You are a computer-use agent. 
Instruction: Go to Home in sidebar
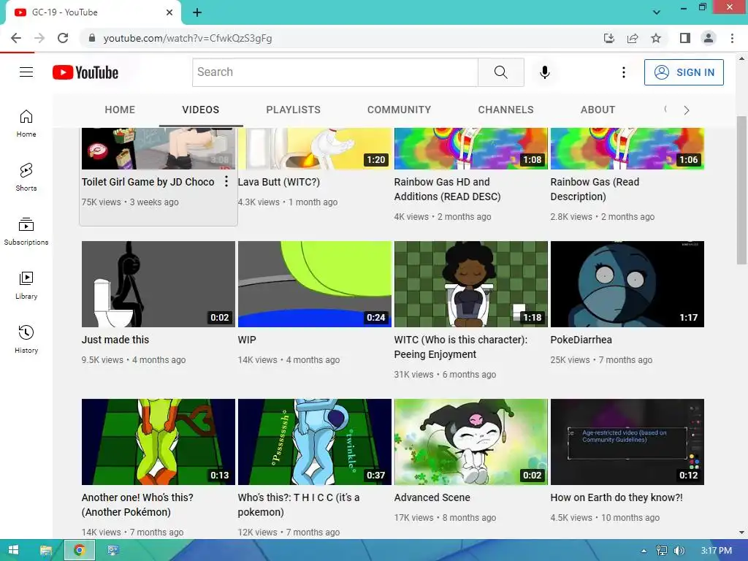(x=26, y=123)
